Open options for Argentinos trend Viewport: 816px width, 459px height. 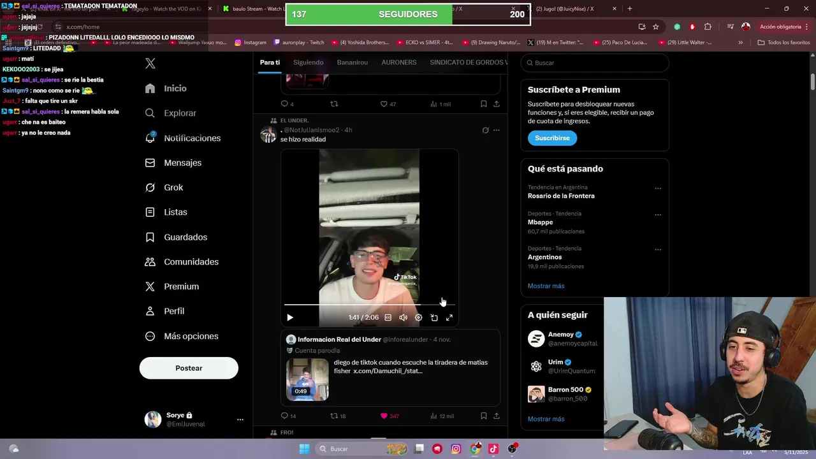(x=658, y=249)
